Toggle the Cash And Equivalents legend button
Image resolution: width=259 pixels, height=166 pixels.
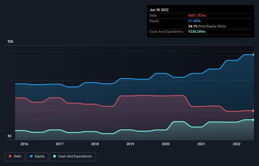(73, 157)
